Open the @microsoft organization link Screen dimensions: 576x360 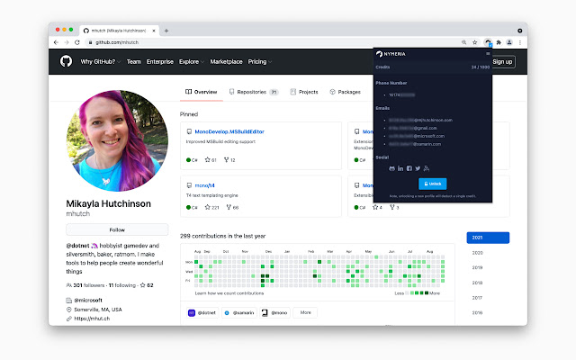[x=88, y=300]
